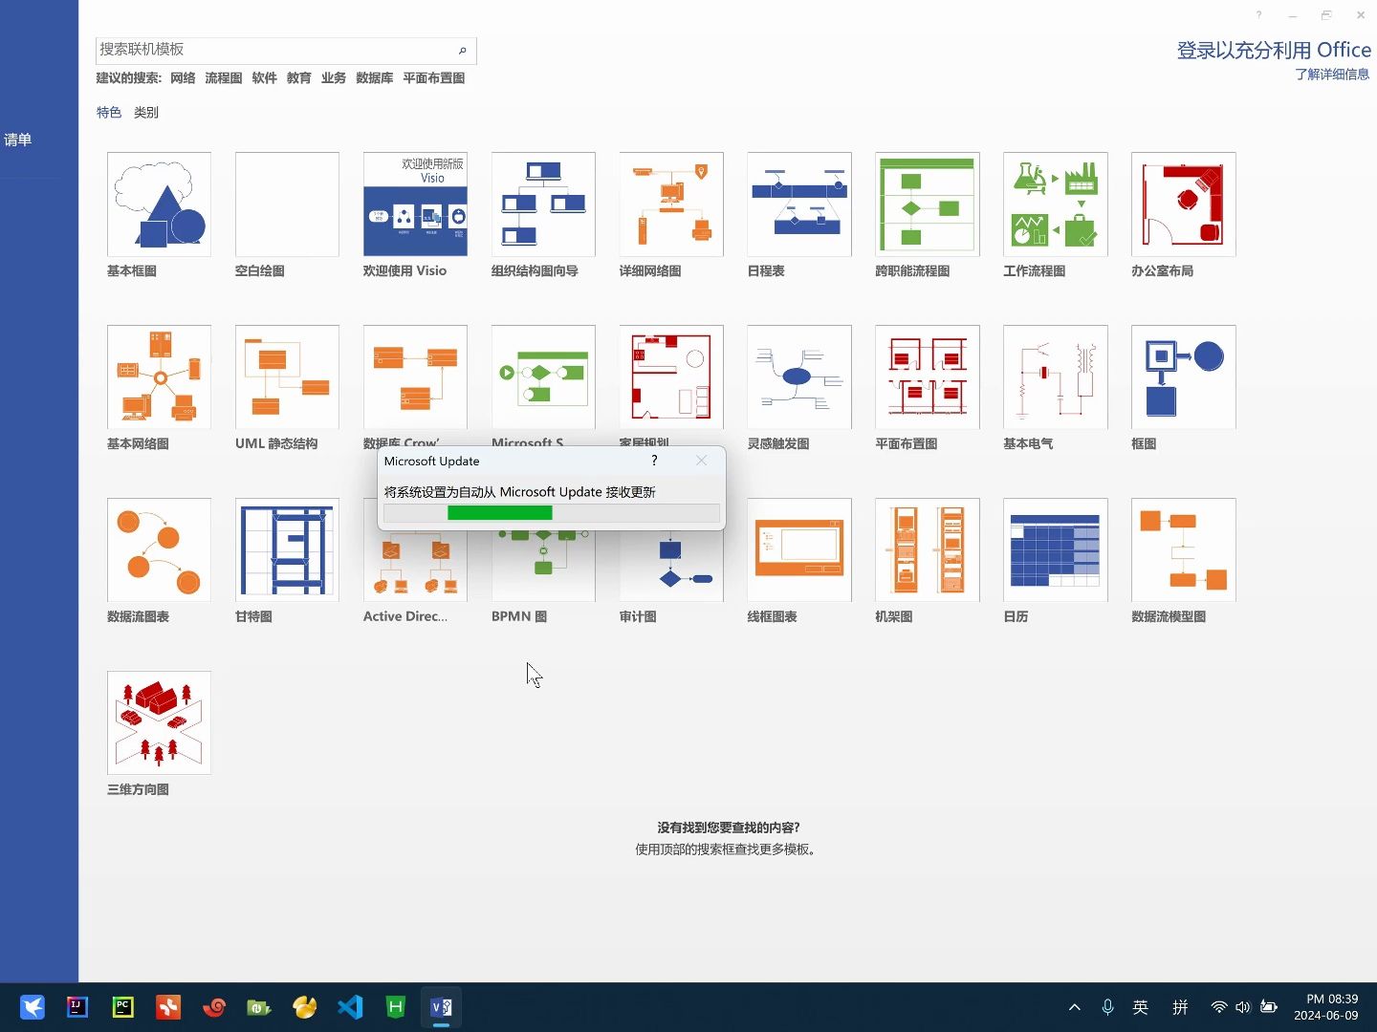The width and height of the screenshot is (1377, 1032).
Task: Open the 基本网络图 template icon
Action: [x=159, y=377]
